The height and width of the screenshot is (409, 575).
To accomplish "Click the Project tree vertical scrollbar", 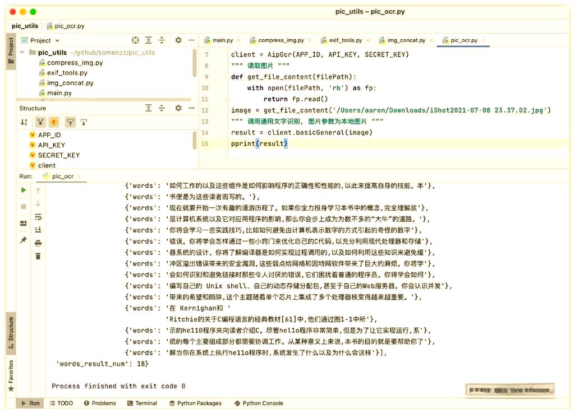I will coord(195,63).
